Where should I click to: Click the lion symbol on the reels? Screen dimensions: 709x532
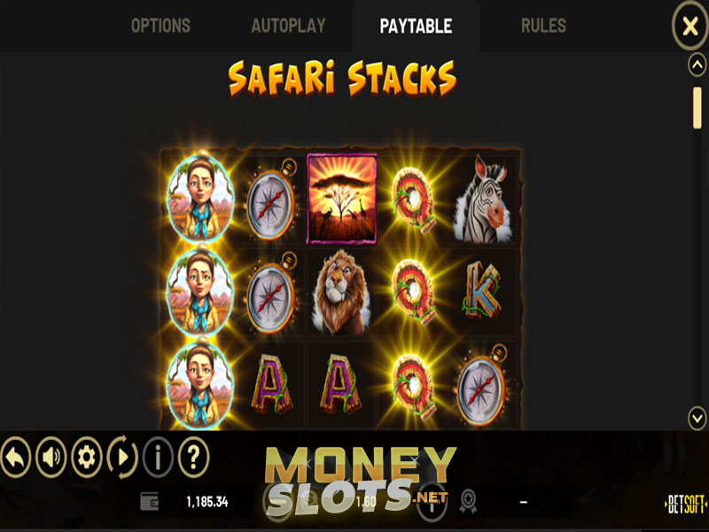click(x=341, y=293)
